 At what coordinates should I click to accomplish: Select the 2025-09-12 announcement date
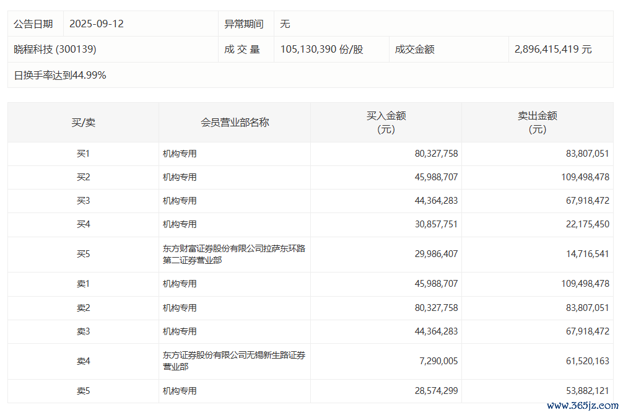tap(97, 24)
